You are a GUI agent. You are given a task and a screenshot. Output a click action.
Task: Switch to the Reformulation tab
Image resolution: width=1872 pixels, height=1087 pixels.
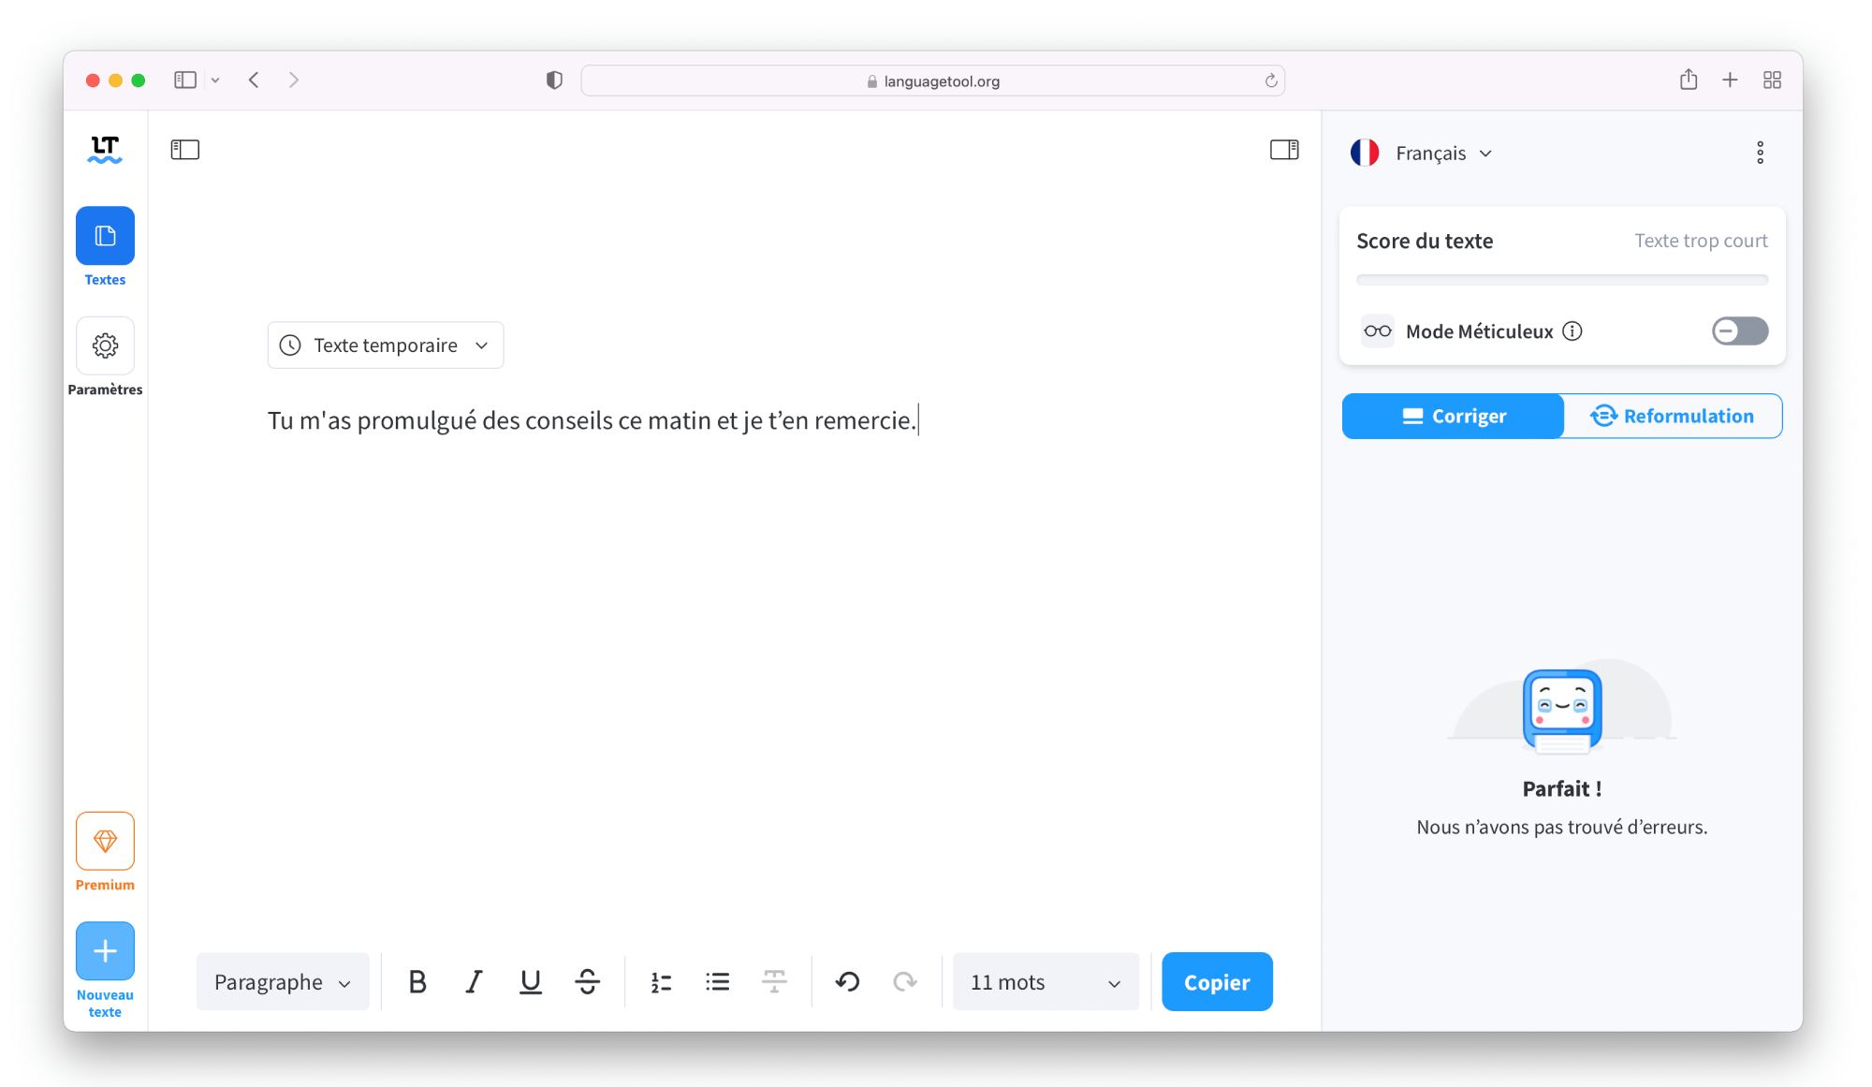click(x=1672, y=416)
